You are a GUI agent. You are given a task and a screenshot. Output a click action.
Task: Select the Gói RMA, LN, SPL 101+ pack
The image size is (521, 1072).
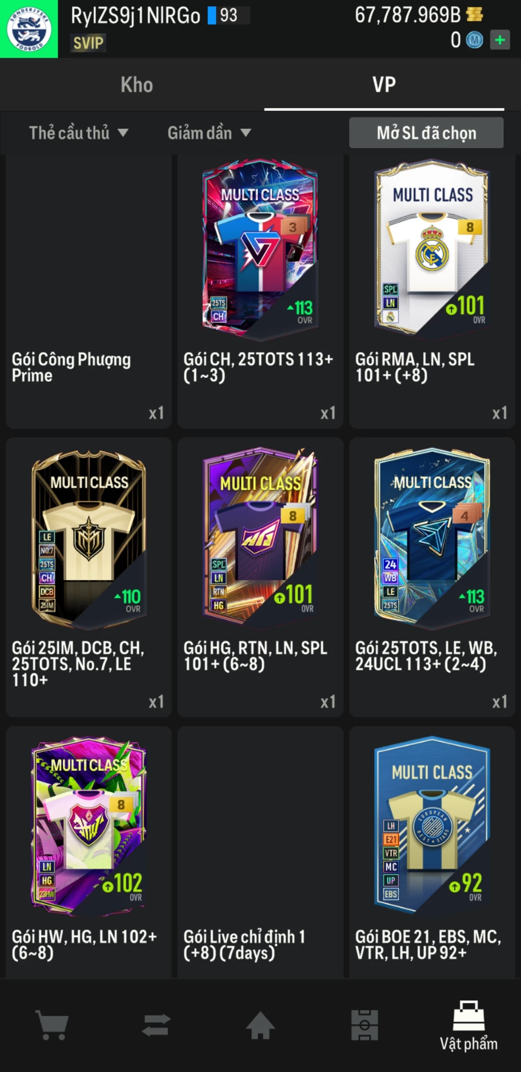(432, 292)
